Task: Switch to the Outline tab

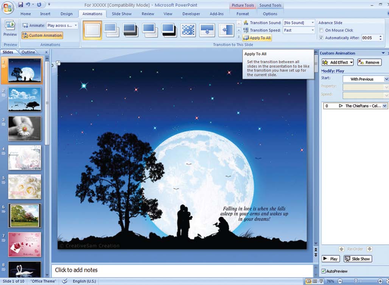Action: tap(28, 52)
